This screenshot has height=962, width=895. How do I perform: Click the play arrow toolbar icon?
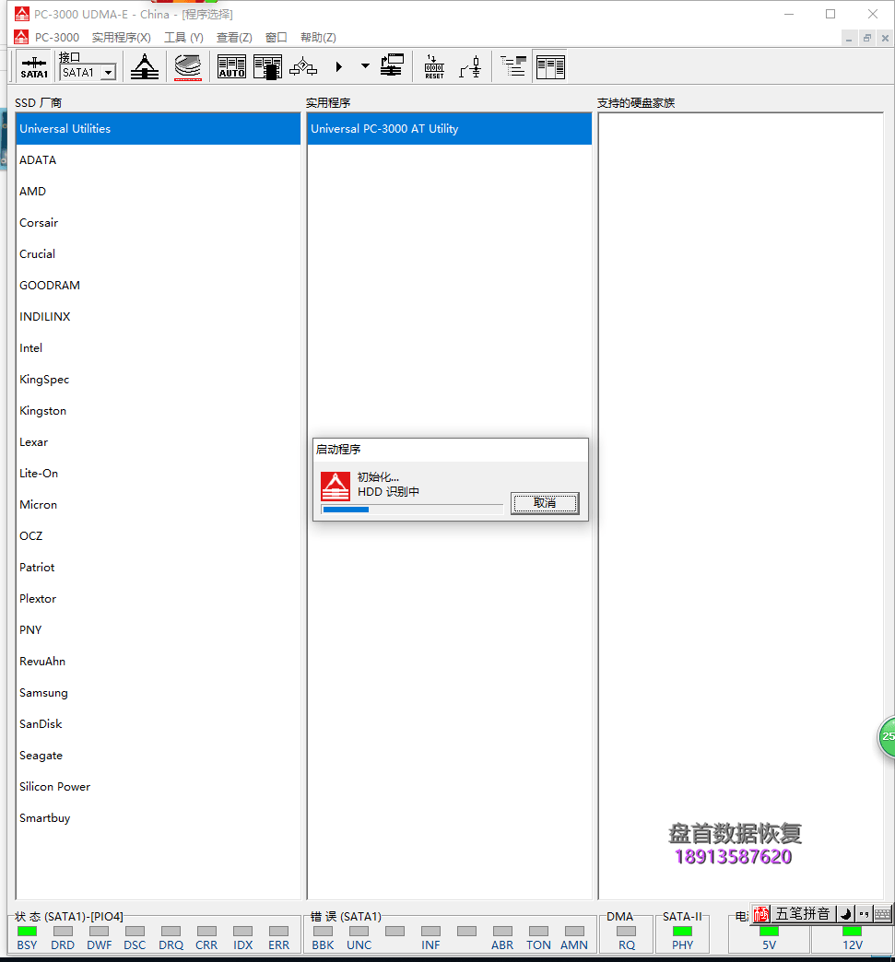tap(339, 67)
